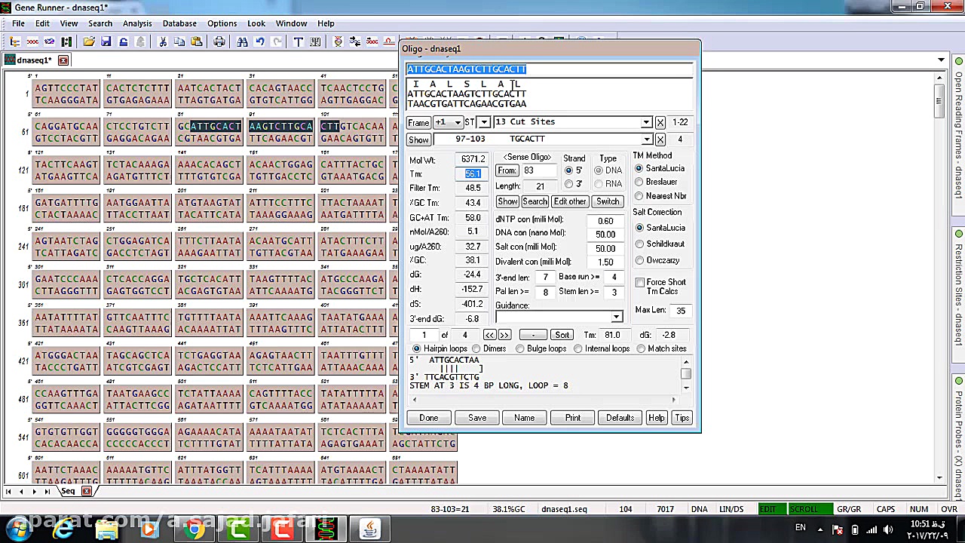
Task: Click the Redo arrow icon
Action: pyautogui.click(x=277, y=42)
